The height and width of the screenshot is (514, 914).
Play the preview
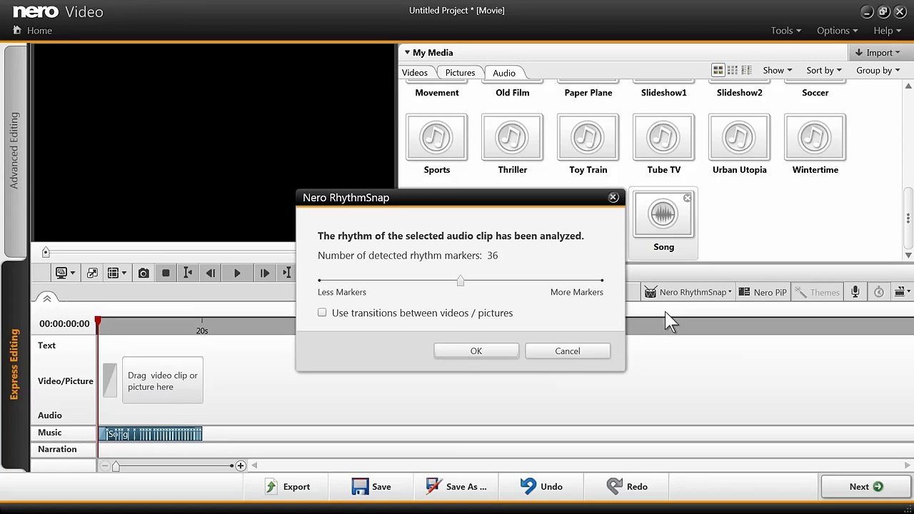[237, 273]
